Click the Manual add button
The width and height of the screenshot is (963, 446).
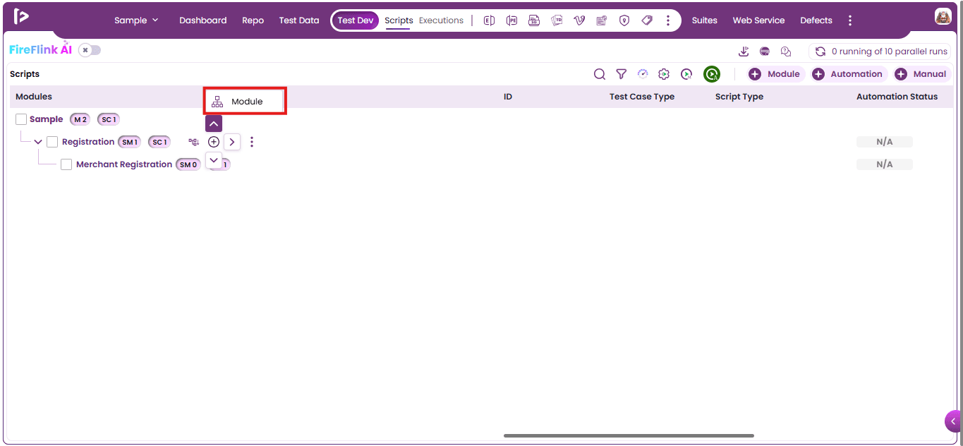[x=921, y=74]
